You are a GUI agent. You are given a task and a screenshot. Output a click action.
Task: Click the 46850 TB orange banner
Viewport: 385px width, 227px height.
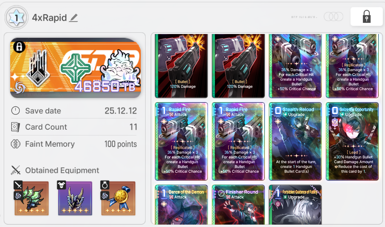76,68
